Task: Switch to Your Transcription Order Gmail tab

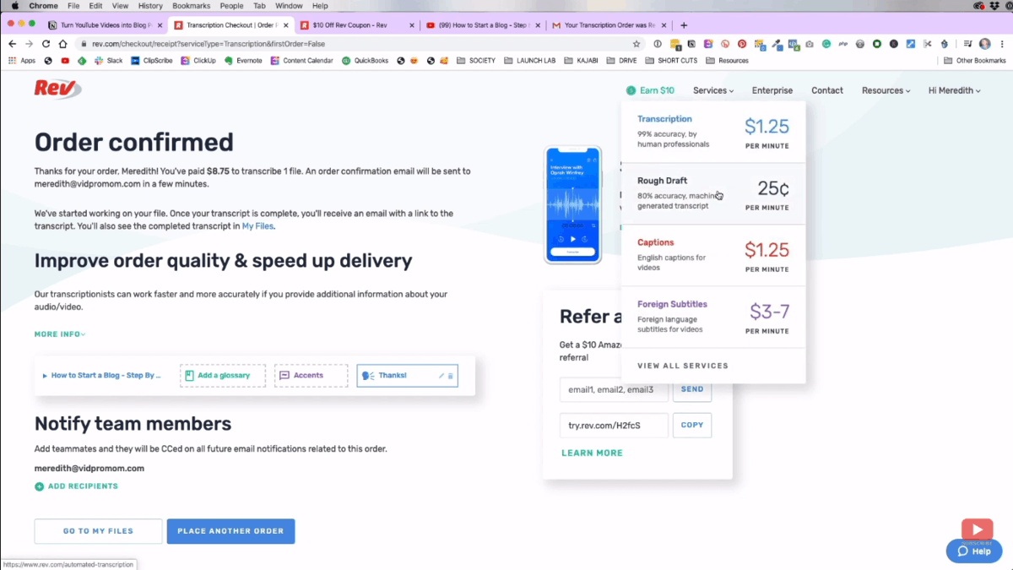Action: pyautogui.click(x=608, y=25)
